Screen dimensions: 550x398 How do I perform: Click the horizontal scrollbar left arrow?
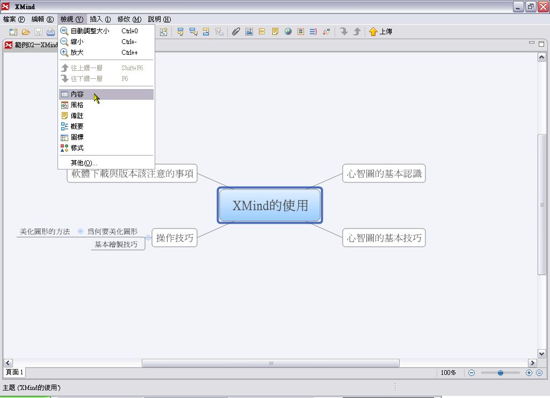pyautogui.click(x=8, y=363)
